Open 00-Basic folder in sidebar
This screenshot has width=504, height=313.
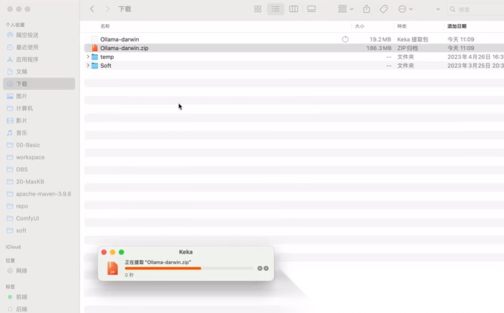39,145
